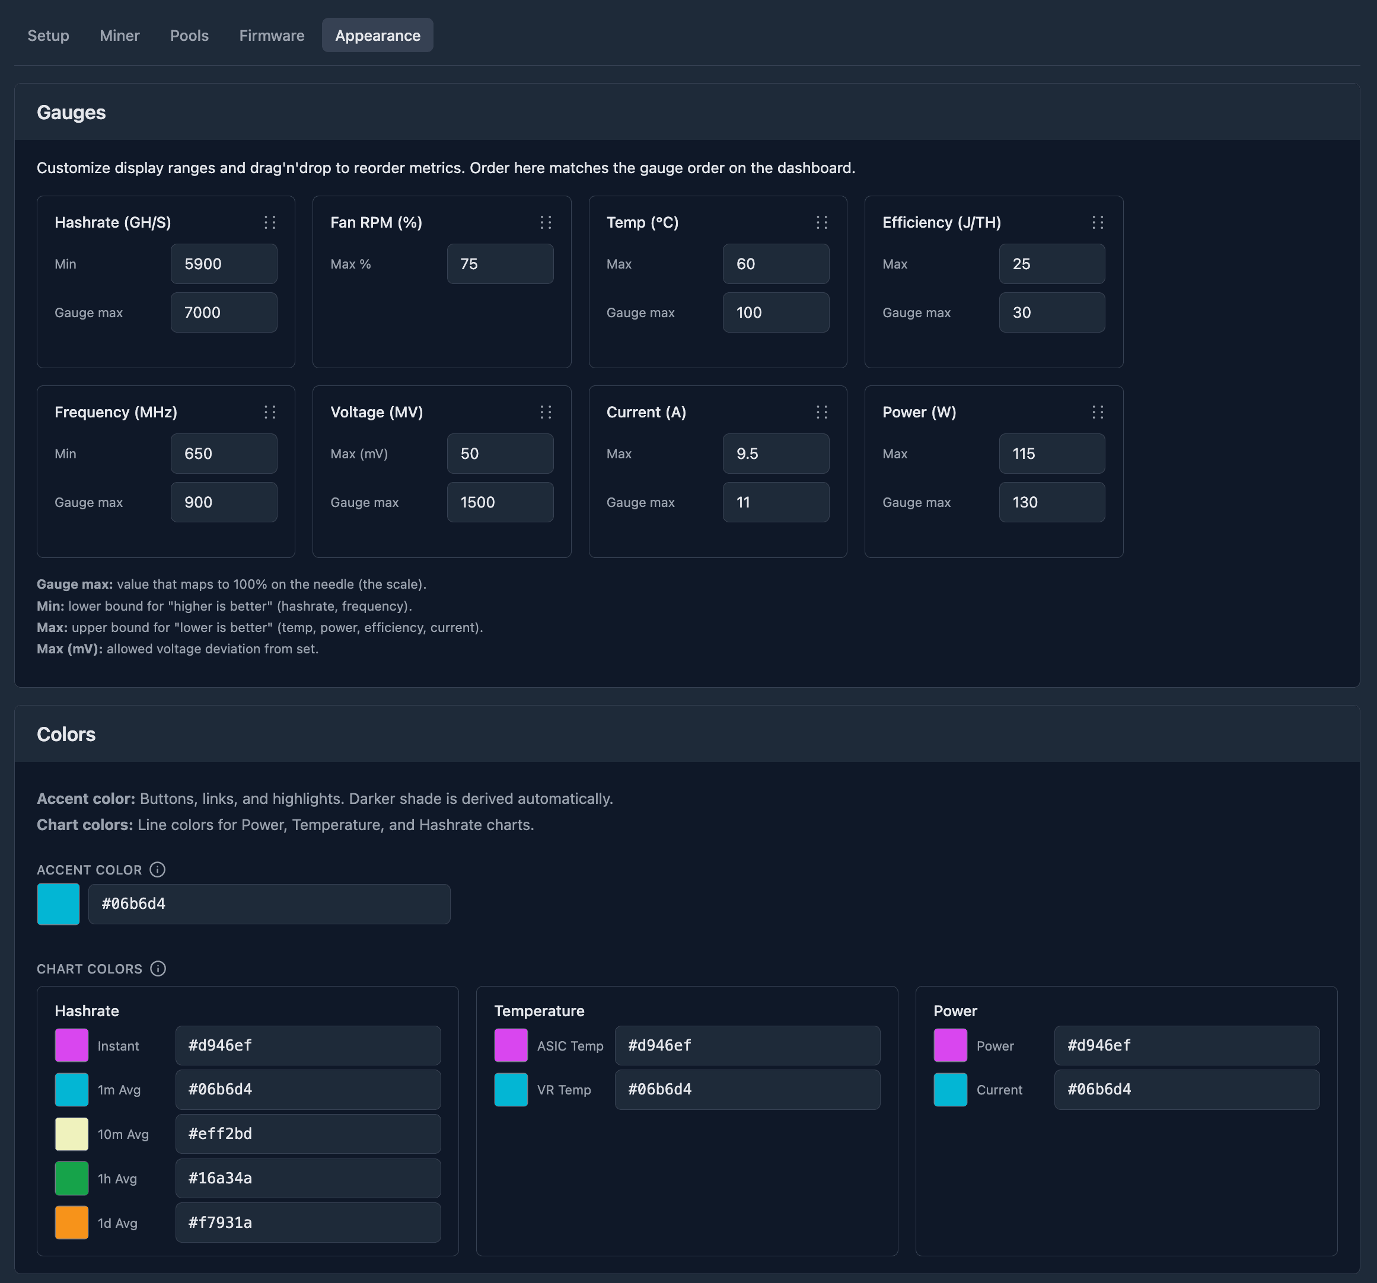This screenshot has width=1377, height=1283.
Task: Click the Efficiency gauge drag handle
Action: click(x=1098, y=222)
